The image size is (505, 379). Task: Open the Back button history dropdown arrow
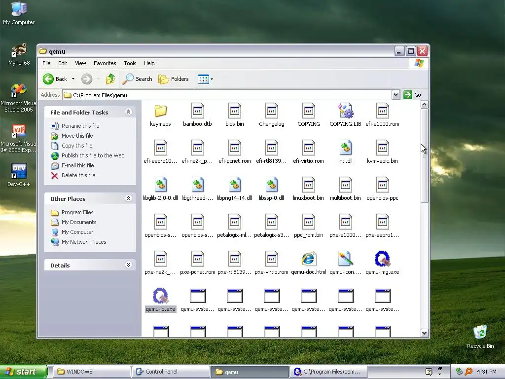click(73, 79)
